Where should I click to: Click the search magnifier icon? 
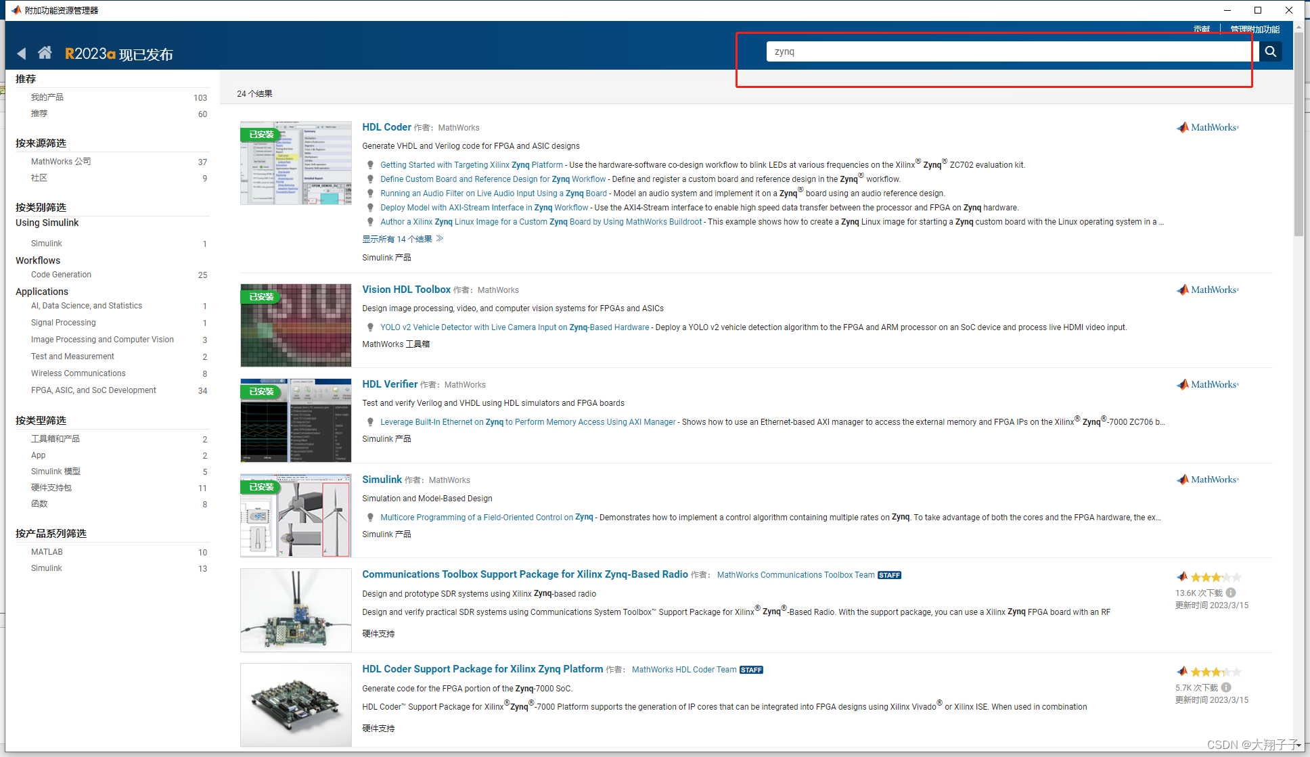click(1270, 51)
